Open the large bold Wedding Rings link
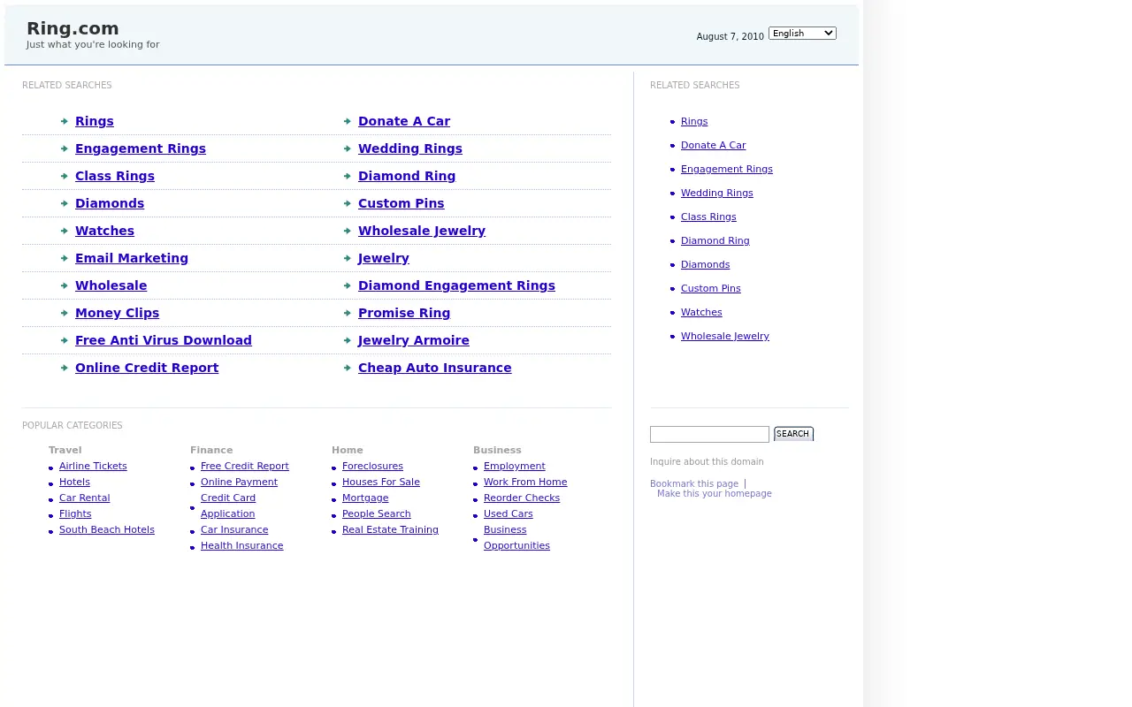1132x707 pixels. (x=410, y=148)
